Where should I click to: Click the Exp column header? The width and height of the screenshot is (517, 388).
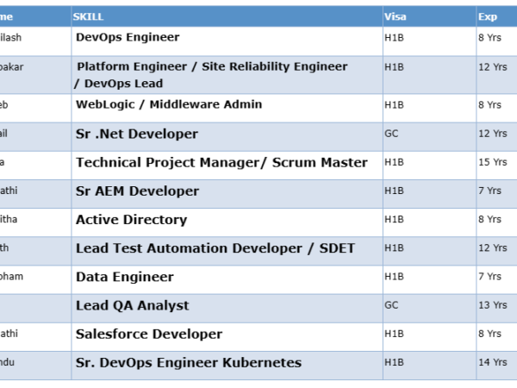pyautogui.click(x=487, y=16)
